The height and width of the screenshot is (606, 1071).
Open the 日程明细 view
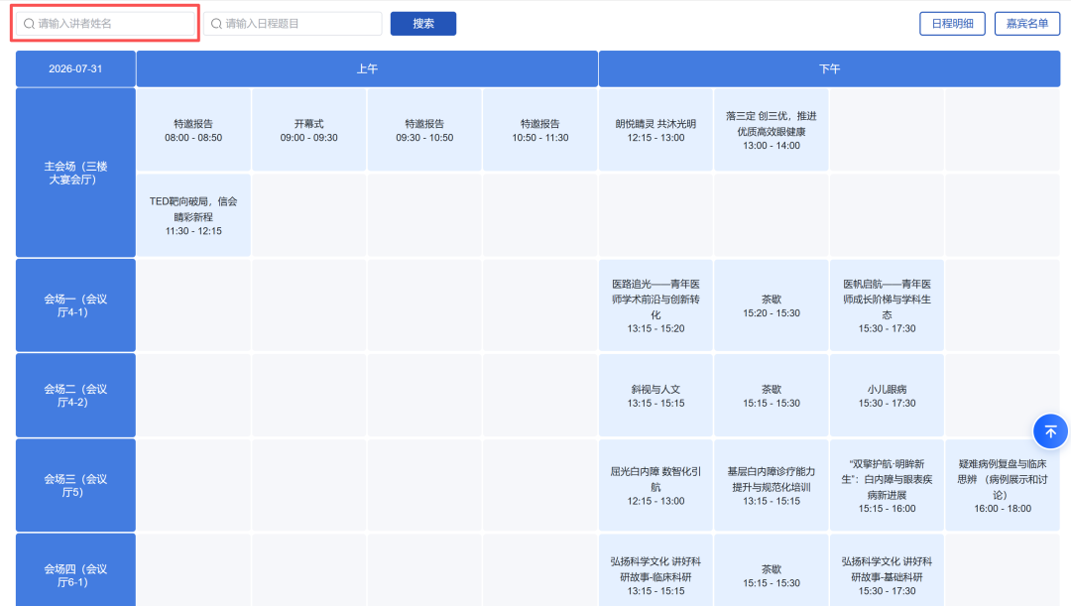pyautogui.click(x=952, y=23)
